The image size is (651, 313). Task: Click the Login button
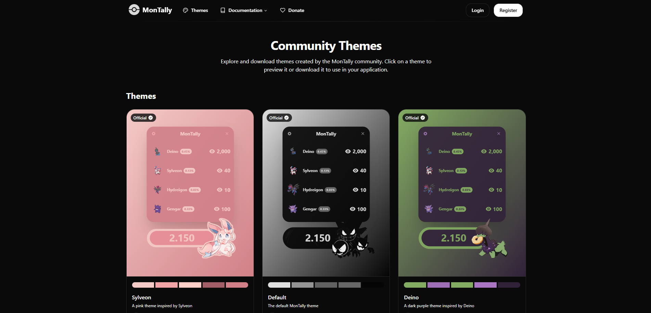477,10
